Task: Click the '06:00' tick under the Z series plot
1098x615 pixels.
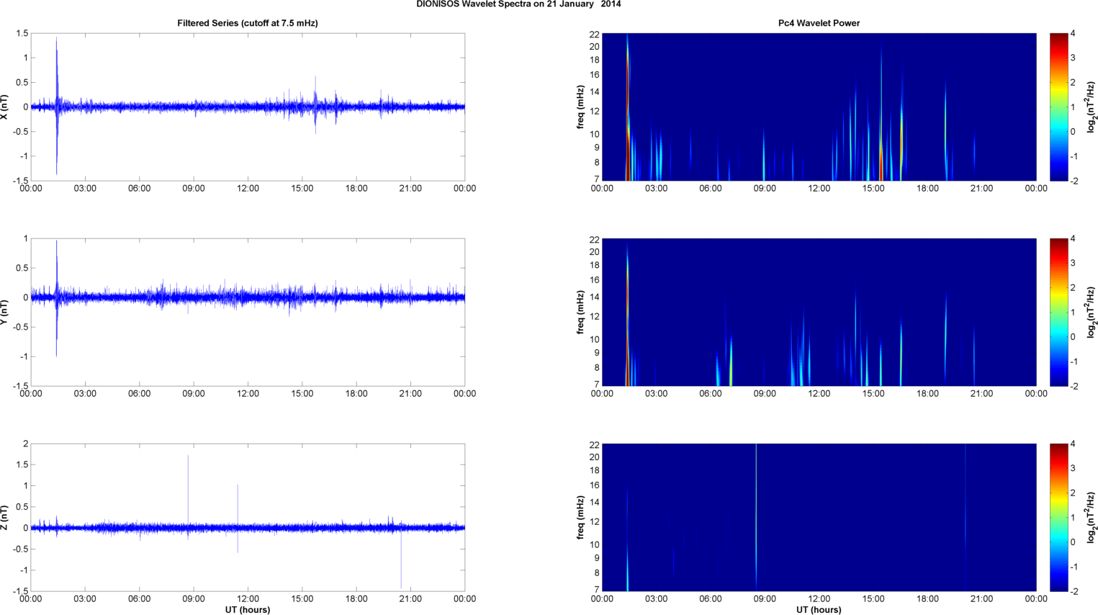Action: coord(139,599)
